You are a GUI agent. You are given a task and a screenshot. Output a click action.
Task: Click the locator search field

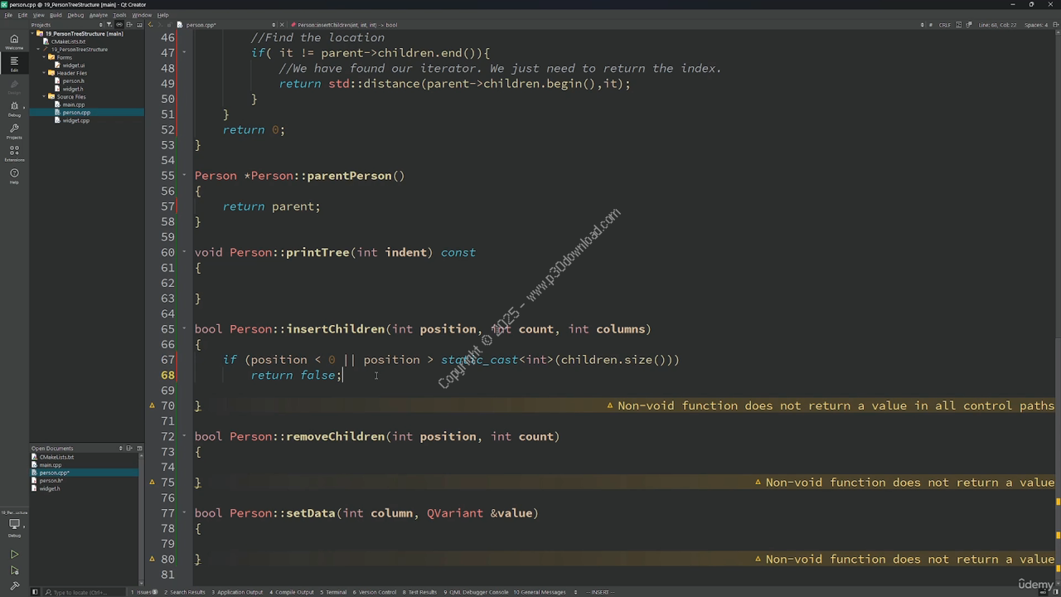coord(85,592)
